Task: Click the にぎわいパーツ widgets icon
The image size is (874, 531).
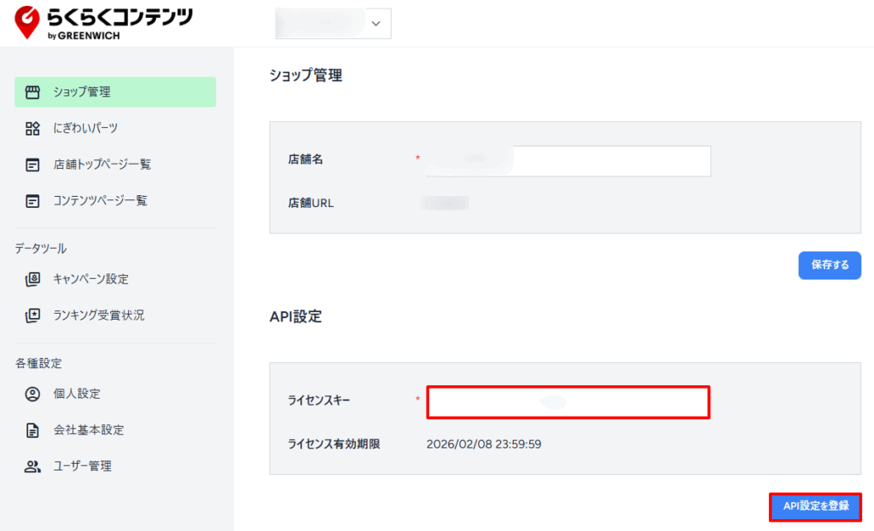Action: (x=33, y=129)
